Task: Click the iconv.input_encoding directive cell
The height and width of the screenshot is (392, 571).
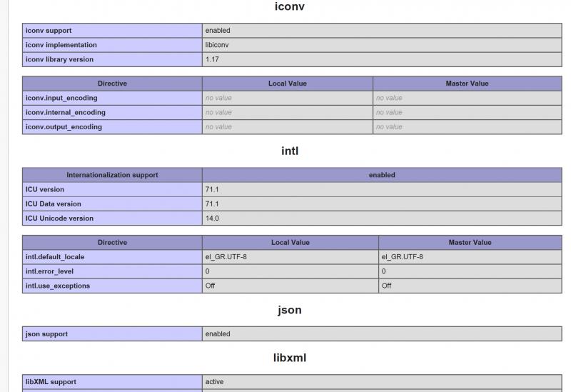Action: point(112,98)
